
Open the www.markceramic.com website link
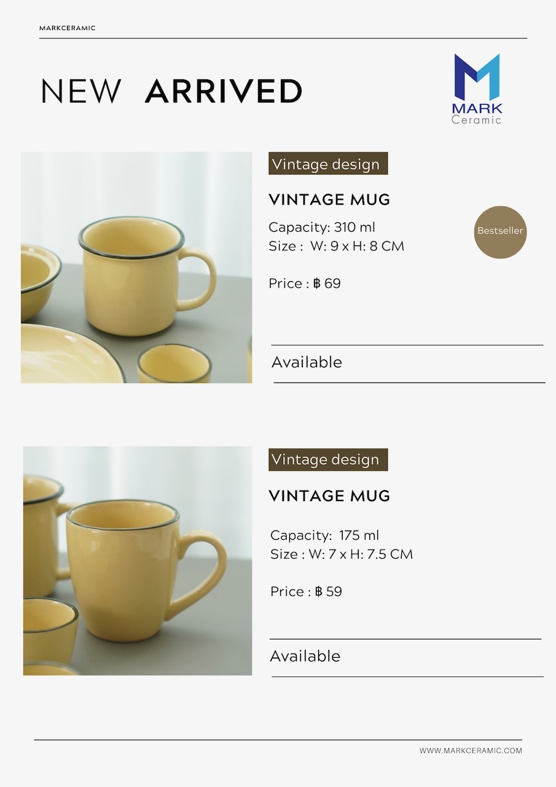pyautogui.click(x=471, y=751)
